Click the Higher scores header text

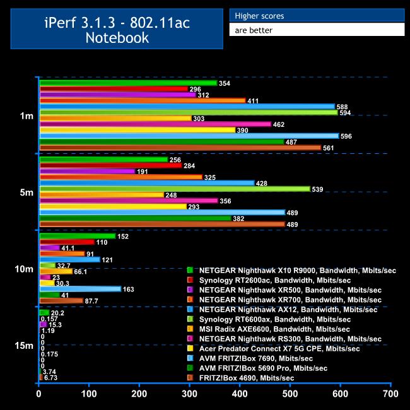click(x=259, y=16)
